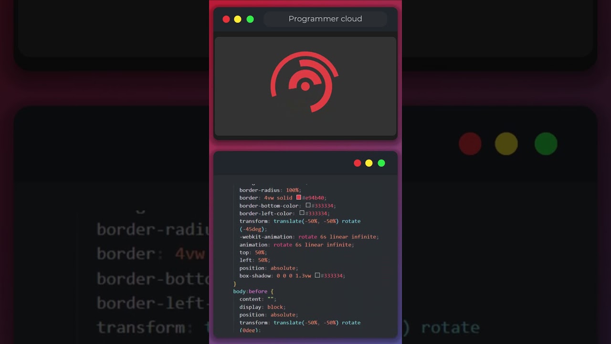This screenshot has height=344, width=611.
Task: Click the green dot in the code window header
Action: (381, 163)
